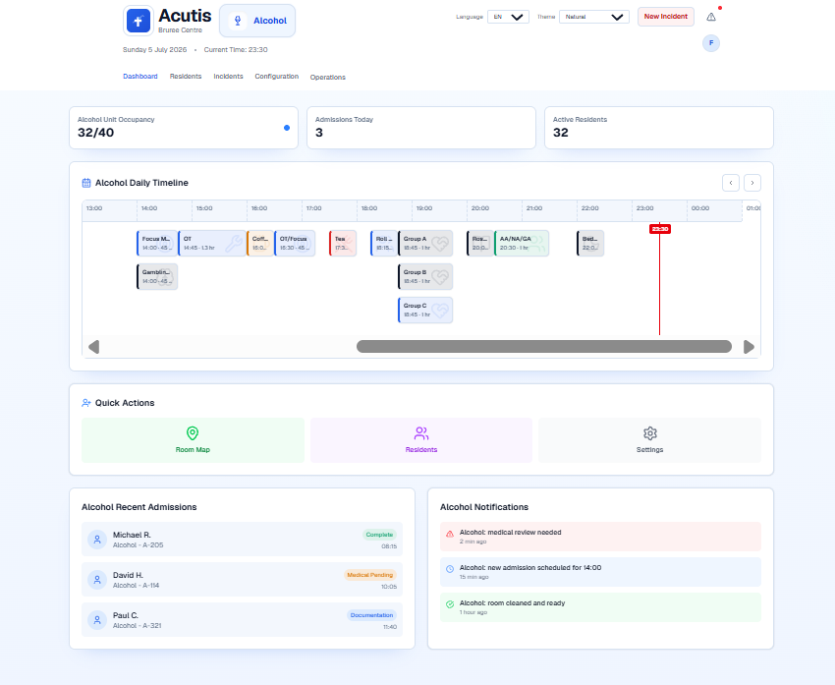Click the Alcohol unit selector button

pos(257,21)
